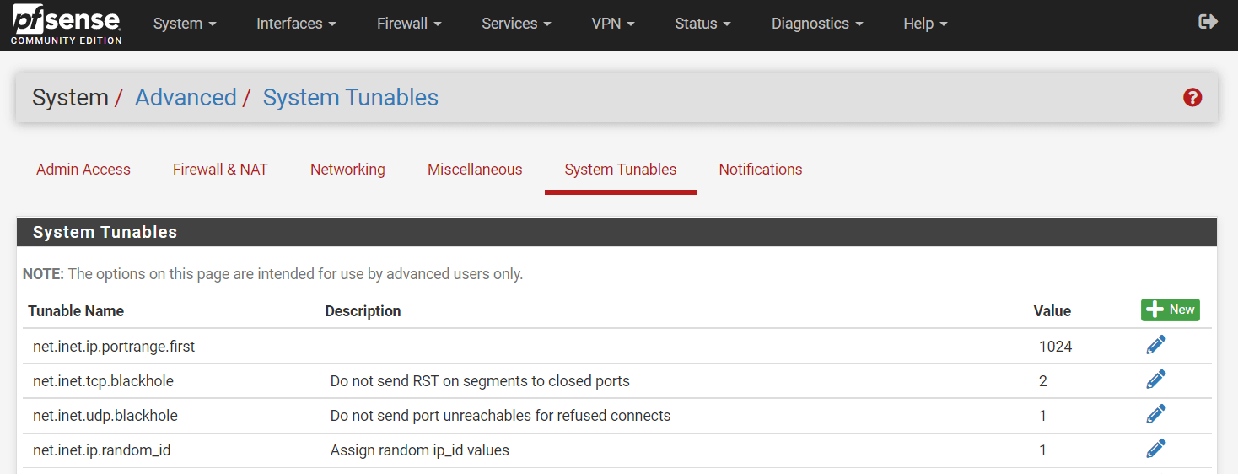Open the VPN menu
This screenshot has height=474, width=1238.
613,24
